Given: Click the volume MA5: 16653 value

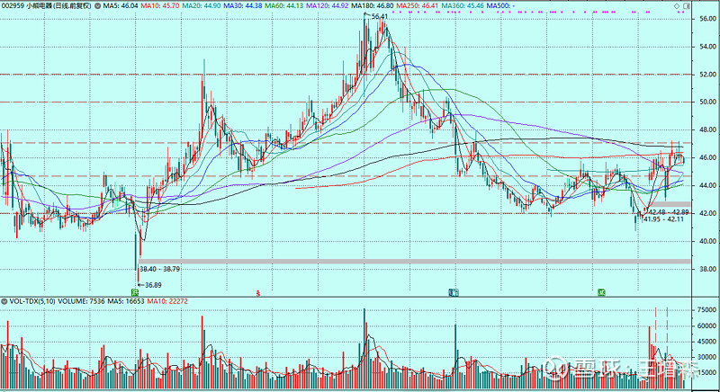Looking at the screenshot, I should point(125,301).
